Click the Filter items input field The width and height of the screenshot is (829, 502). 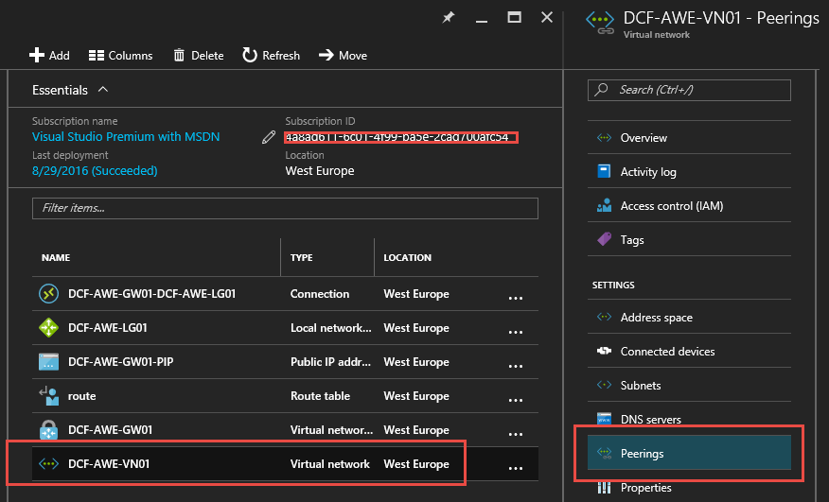(x=285, y=208)
